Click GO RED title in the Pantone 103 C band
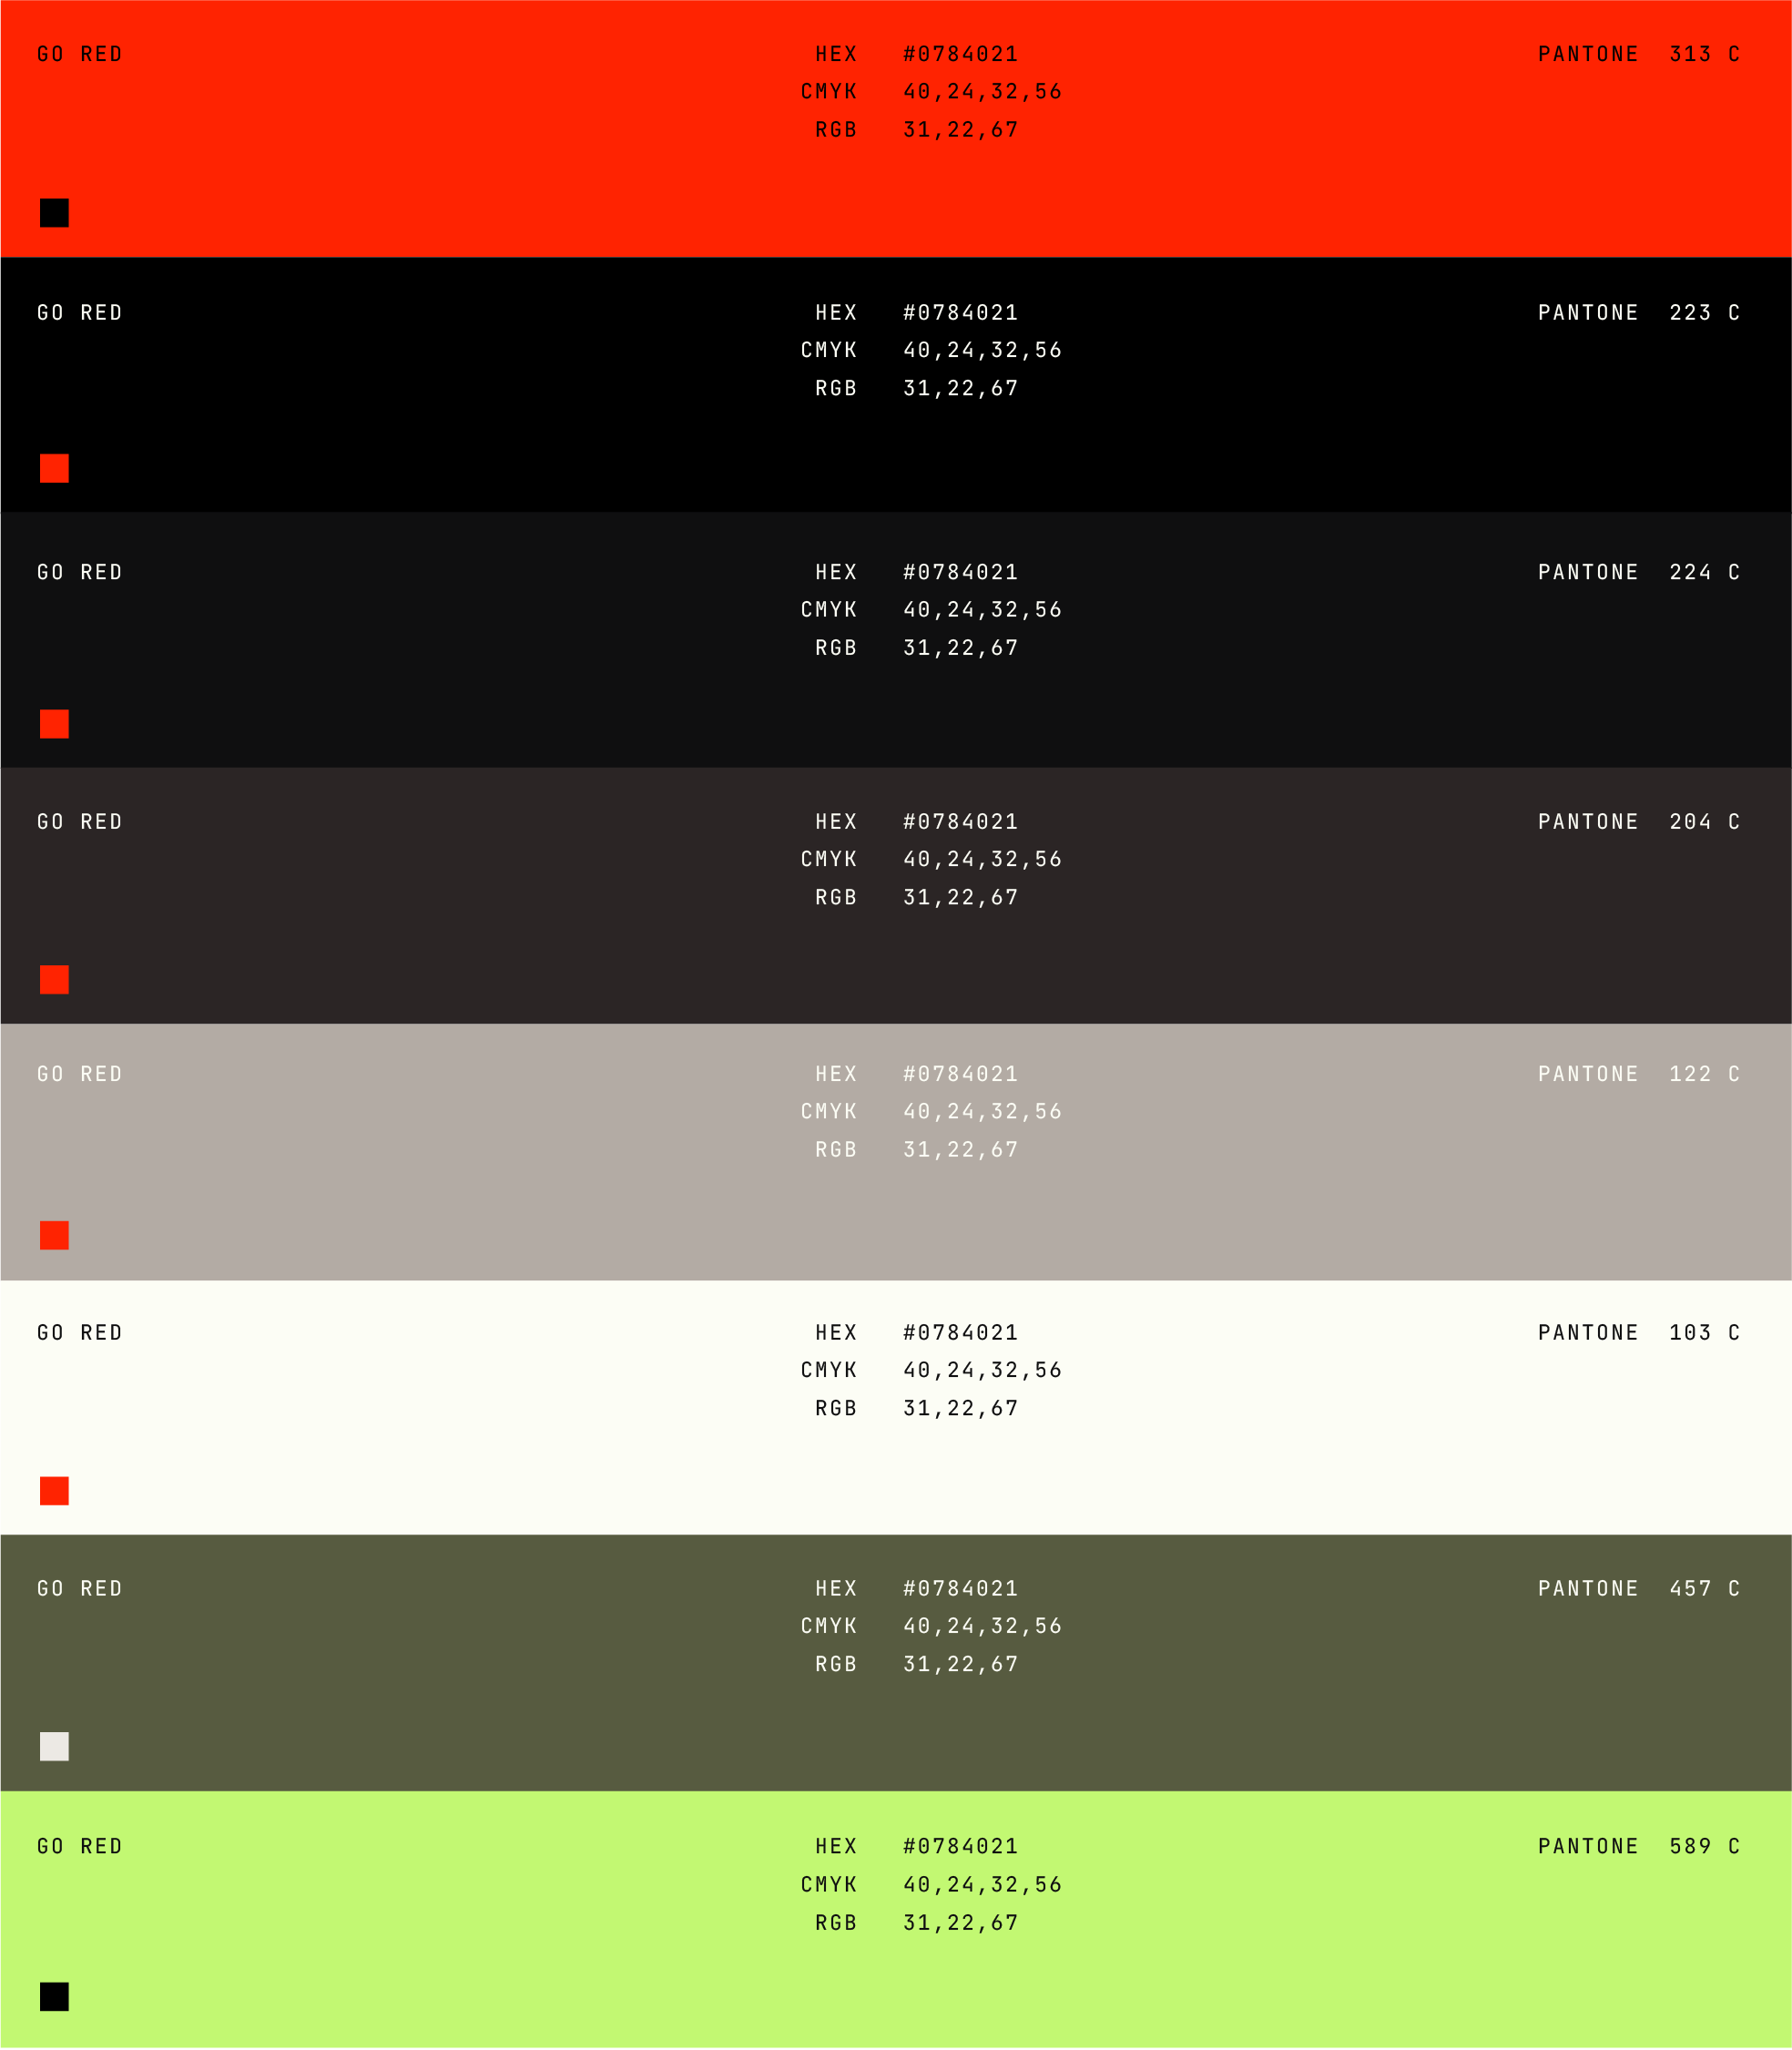 tap(80, 1333)
